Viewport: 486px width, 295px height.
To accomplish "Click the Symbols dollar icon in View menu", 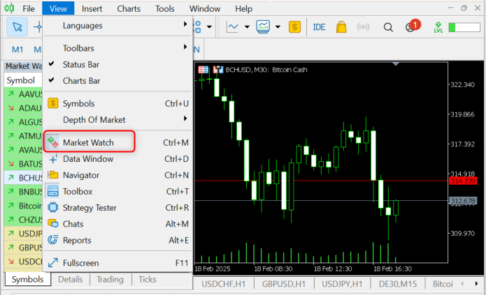I will [x=53, y=103].
